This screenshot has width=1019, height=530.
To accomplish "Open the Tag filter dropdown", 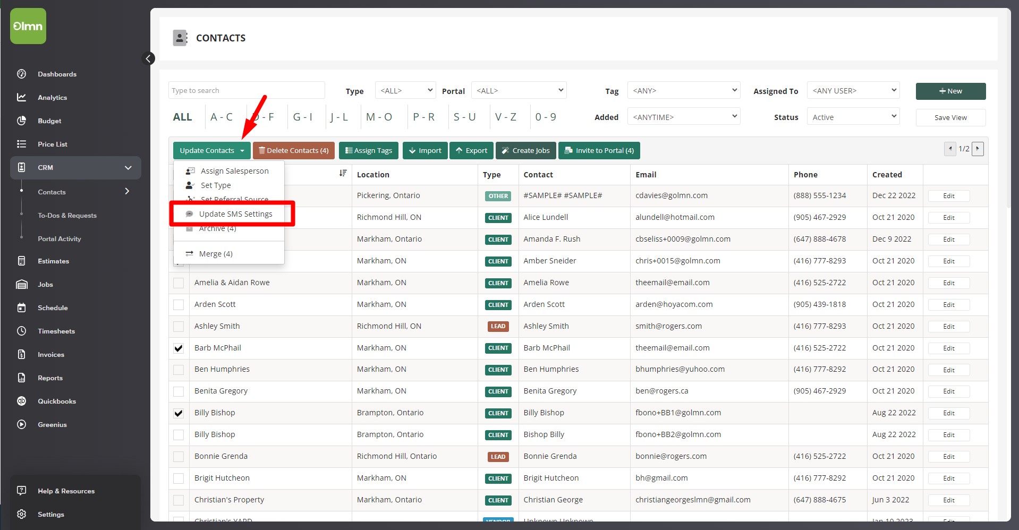I will pyautogui.click(x=683, y=90).
